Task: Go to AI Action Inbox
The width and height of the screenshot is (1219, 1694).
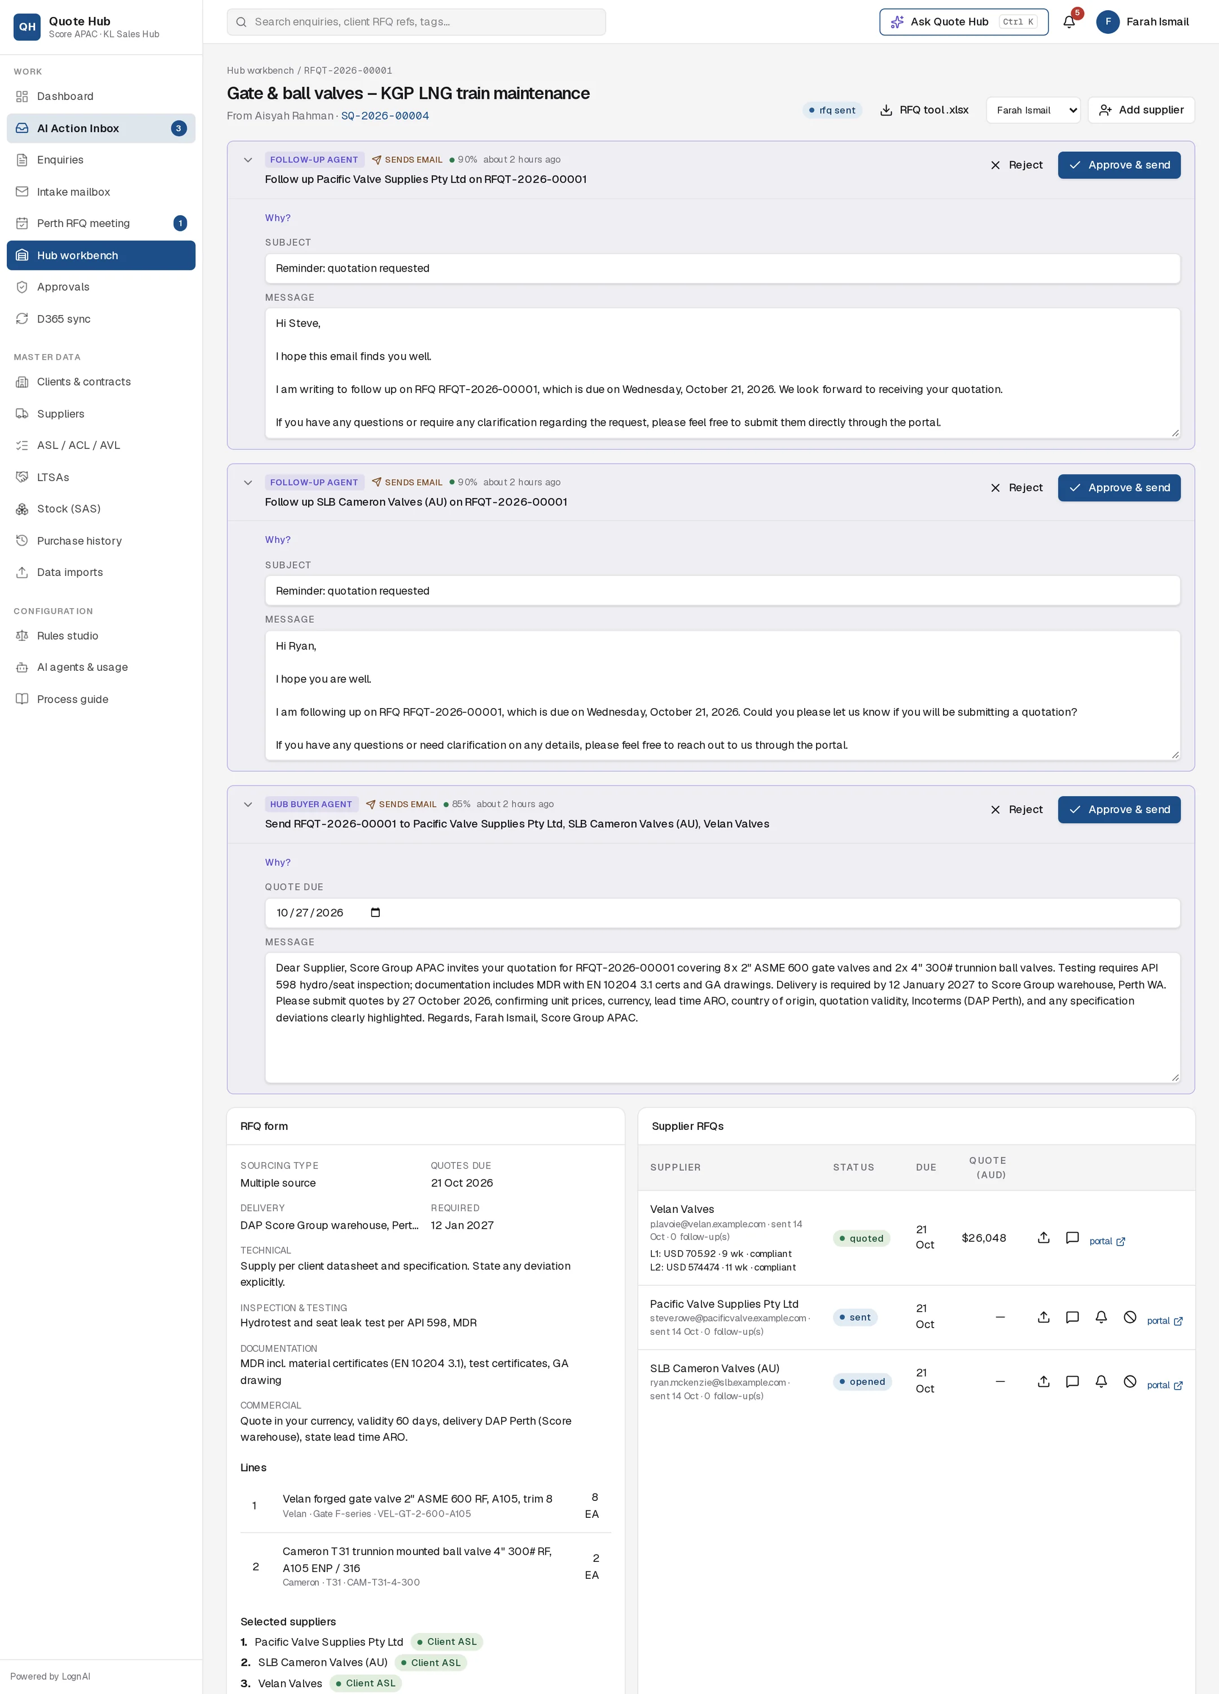Action: tap(101, 129)
